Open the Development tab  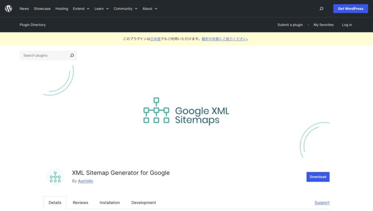[x=144, y=203]
